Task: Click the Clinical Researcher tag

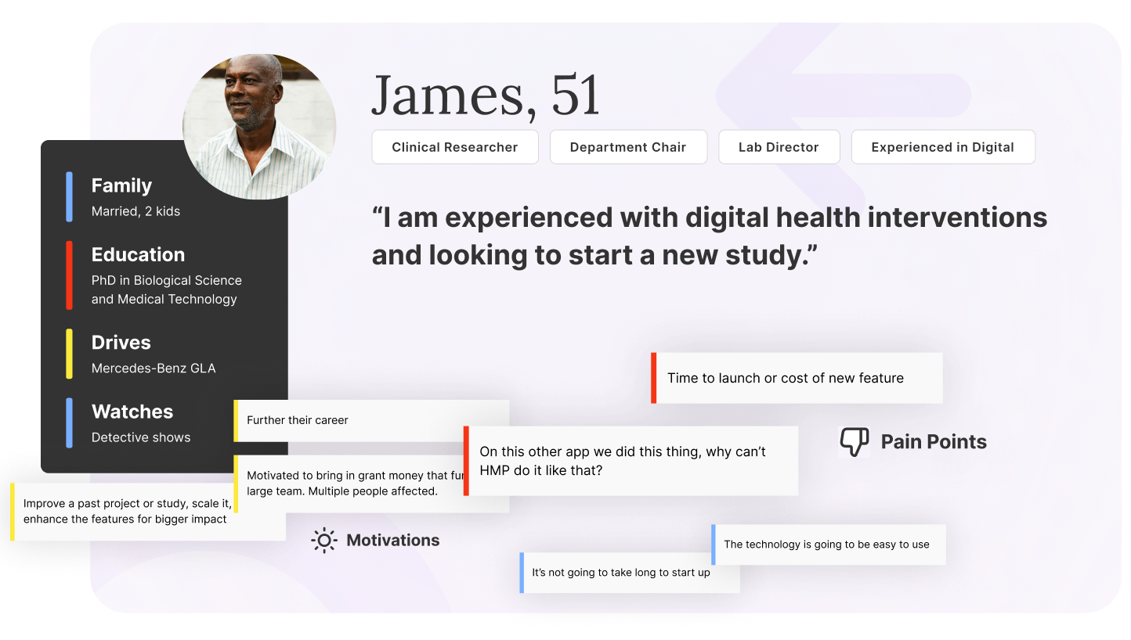Action: tap(454, 147)
